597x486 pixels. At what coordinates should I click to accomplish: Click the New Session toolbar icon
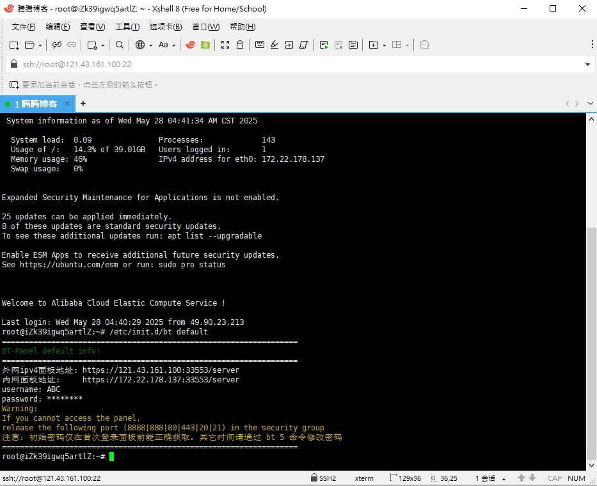pyautogui.click(x=14, y=45)
